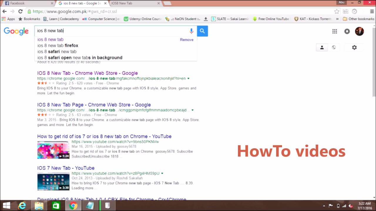Screen dimensions: 376x211
Task: Open a new blank tab
Action: pyautogui.click(x=167, y=3)
